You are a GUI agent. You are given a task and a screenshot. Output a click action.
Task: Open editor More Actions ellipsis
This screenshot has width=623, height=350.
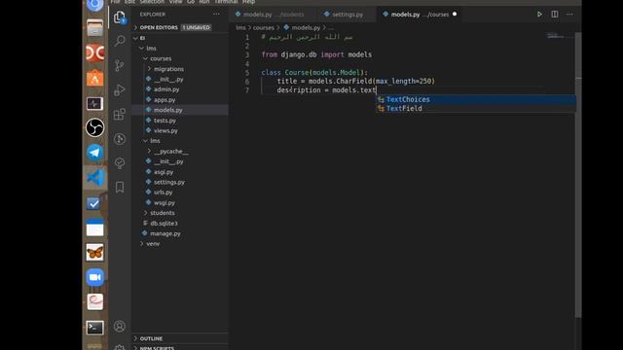click(569, 15)
